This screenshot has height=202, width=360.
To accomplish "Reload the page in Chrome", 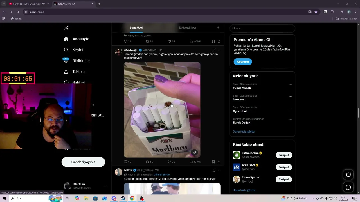I will point(18,12).
